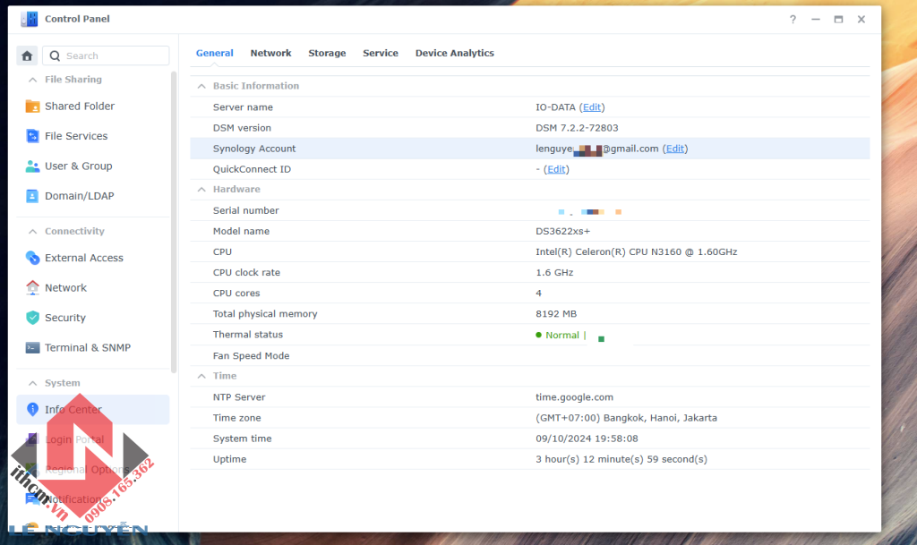
Task: Open the Security section
Action: [x=65, y=318]
